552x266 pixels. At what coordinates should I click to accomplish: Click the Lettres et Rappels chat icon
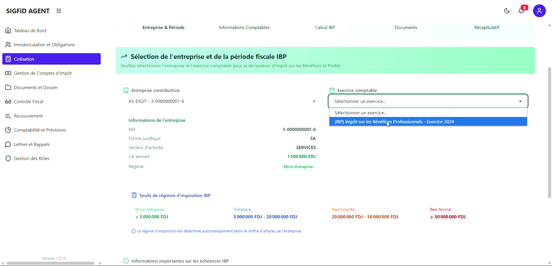tap(7, 144)
